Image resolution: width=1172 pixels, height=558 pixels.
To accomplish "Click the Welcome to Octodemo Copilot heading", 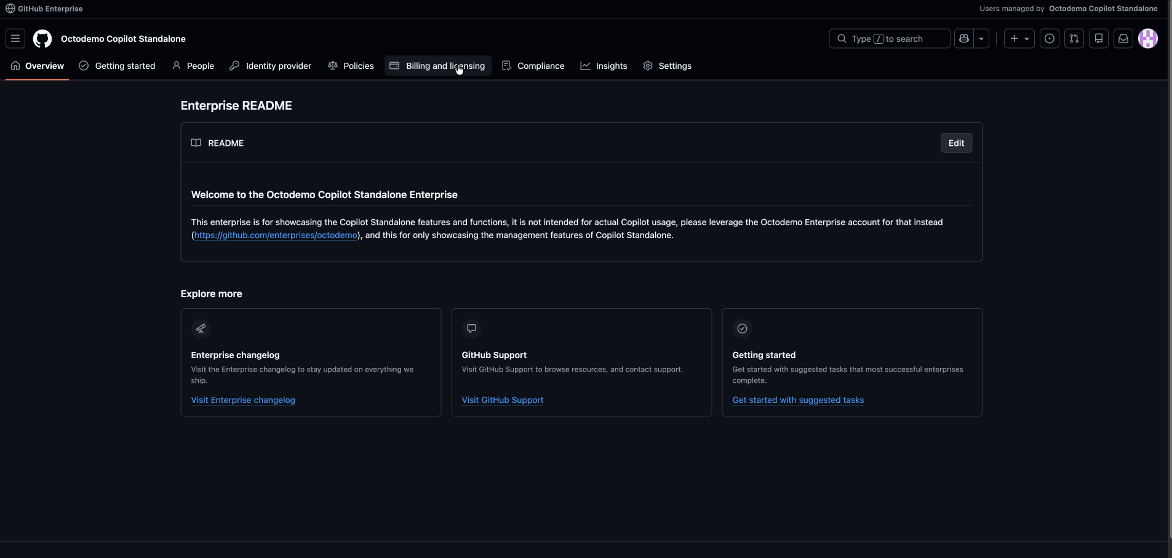I will click(x=324, y=194).
